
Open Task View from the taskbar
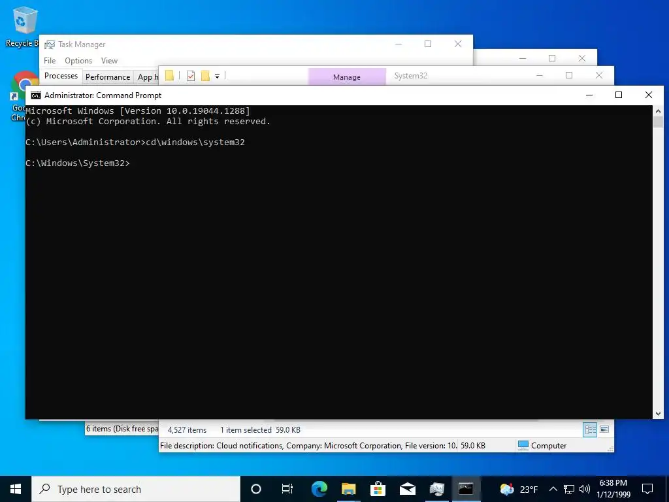point(287,489)
